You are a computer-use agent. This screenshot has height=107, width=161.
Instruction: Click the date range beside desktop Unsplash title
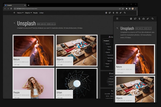pos(46,24)
